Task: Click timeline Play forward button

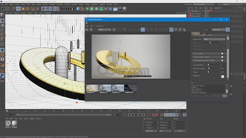Action: pyautogui.click(x=136, y=115)
